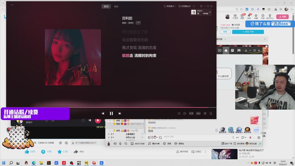Click the 录音 record button
Screen dimensions: 295x166
167,143
